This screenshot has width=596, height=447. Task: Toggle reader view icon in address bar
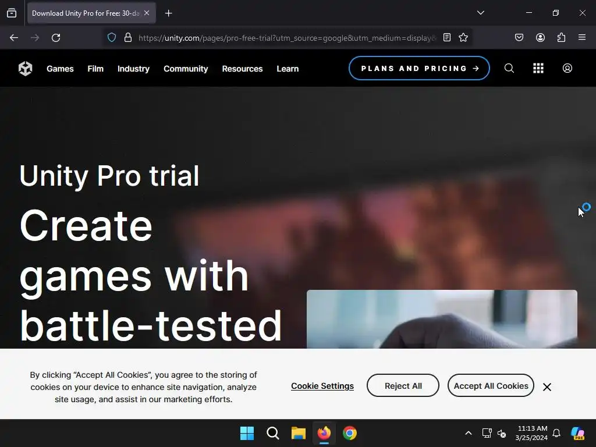pyautogui.click(x=447, y=38)
